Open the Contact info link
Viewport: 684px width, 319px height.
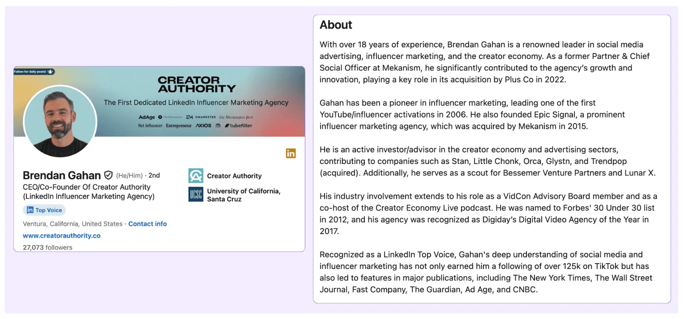click(148, 224)
